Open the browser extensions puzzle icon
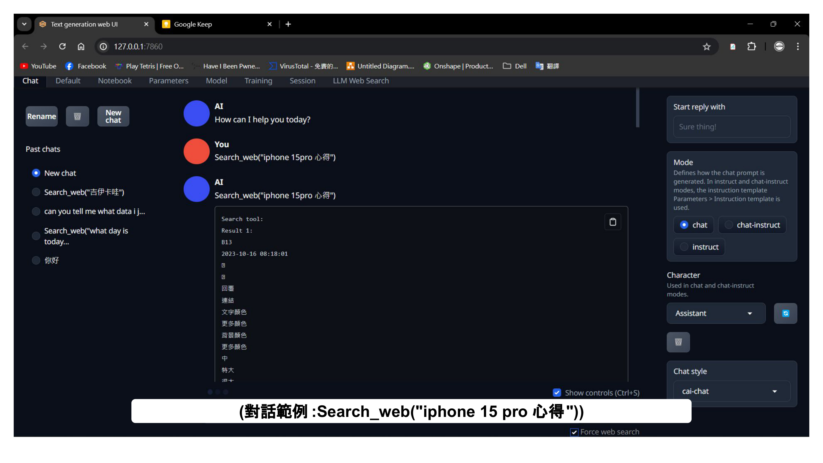This screenshot has width=823, height=463. coord(751,47)
